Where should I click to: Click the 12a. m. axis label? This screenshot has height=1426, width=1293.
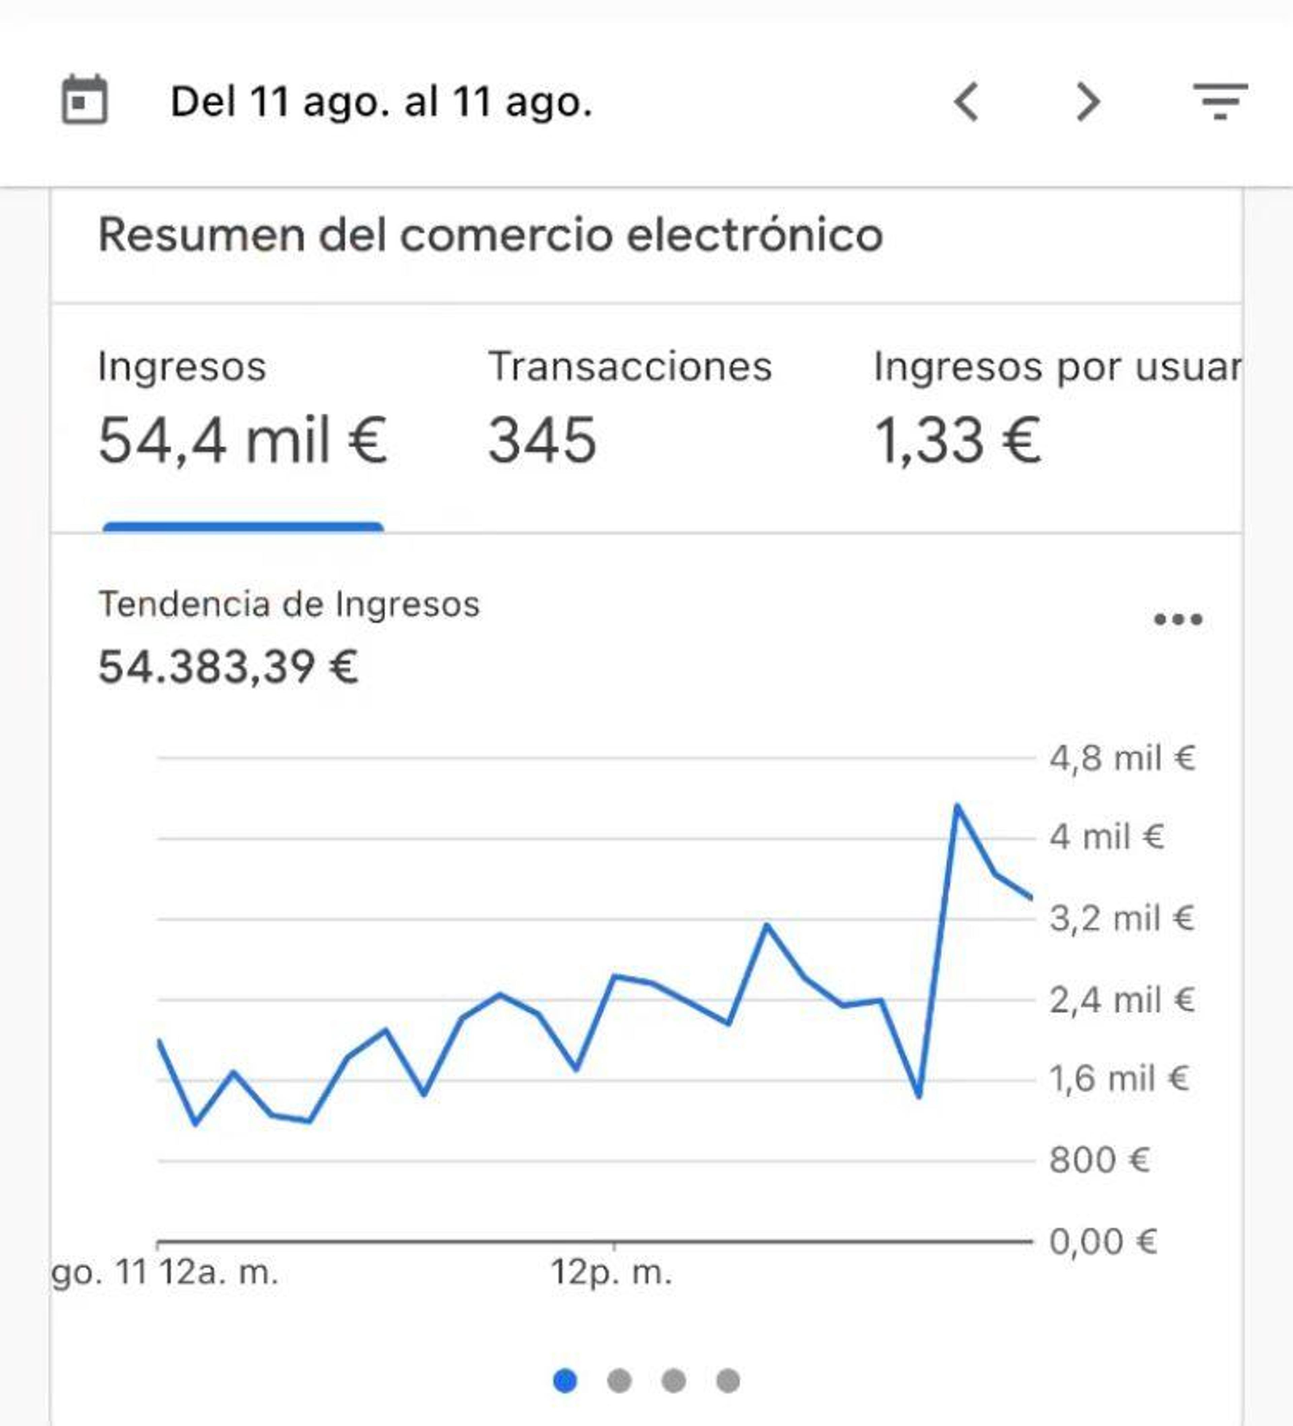click(219, 1272)
